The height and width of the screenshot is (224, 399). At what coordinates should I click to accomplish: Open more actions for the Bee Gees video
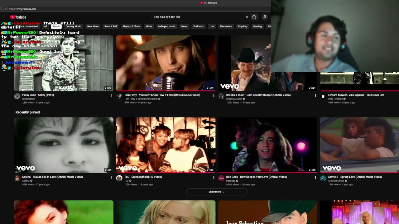[315, 178]
